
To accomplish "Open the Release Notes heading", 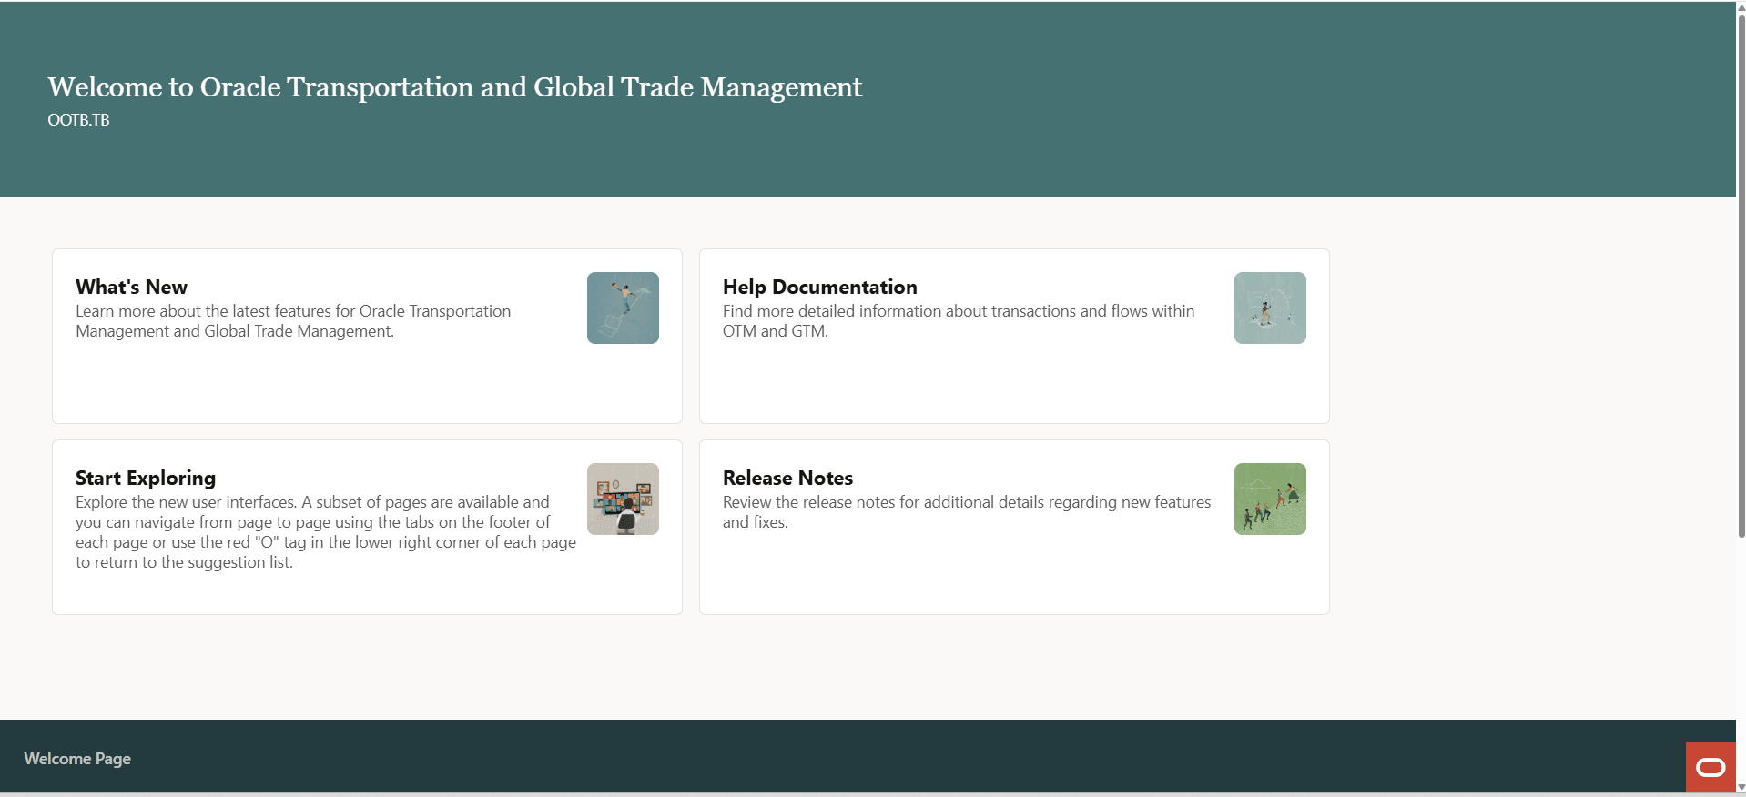I will point(787,478).
